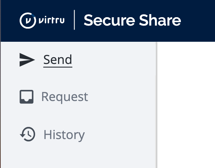Viewport: 215px width, 168px height.
Task: Click sidebar gap between Request and History
Action: [78, 116]
